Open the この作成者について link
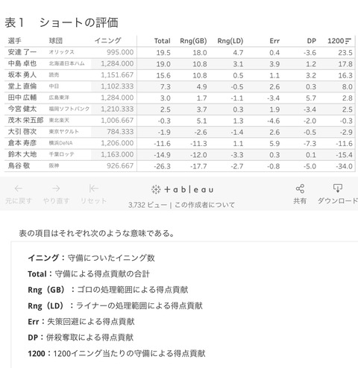The width and height of the screenshot is (358, 368). pos(204,205)
